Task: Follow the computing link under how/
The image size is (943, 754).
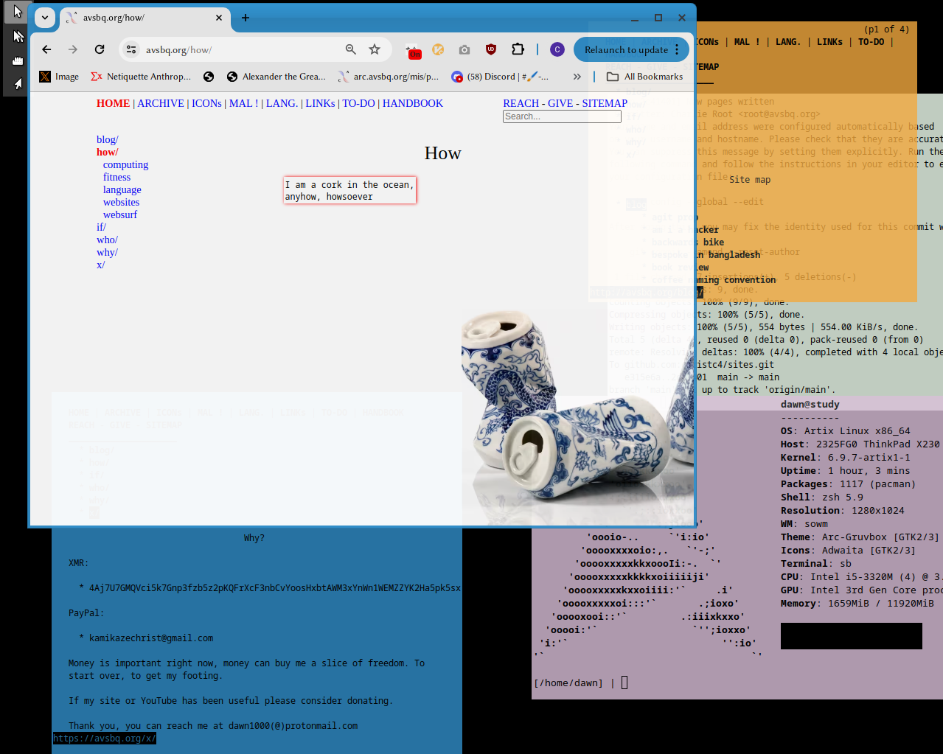Action: 125,164
